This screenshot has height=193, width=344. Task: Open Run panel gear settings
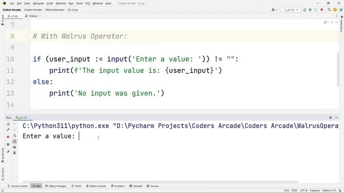331,118
